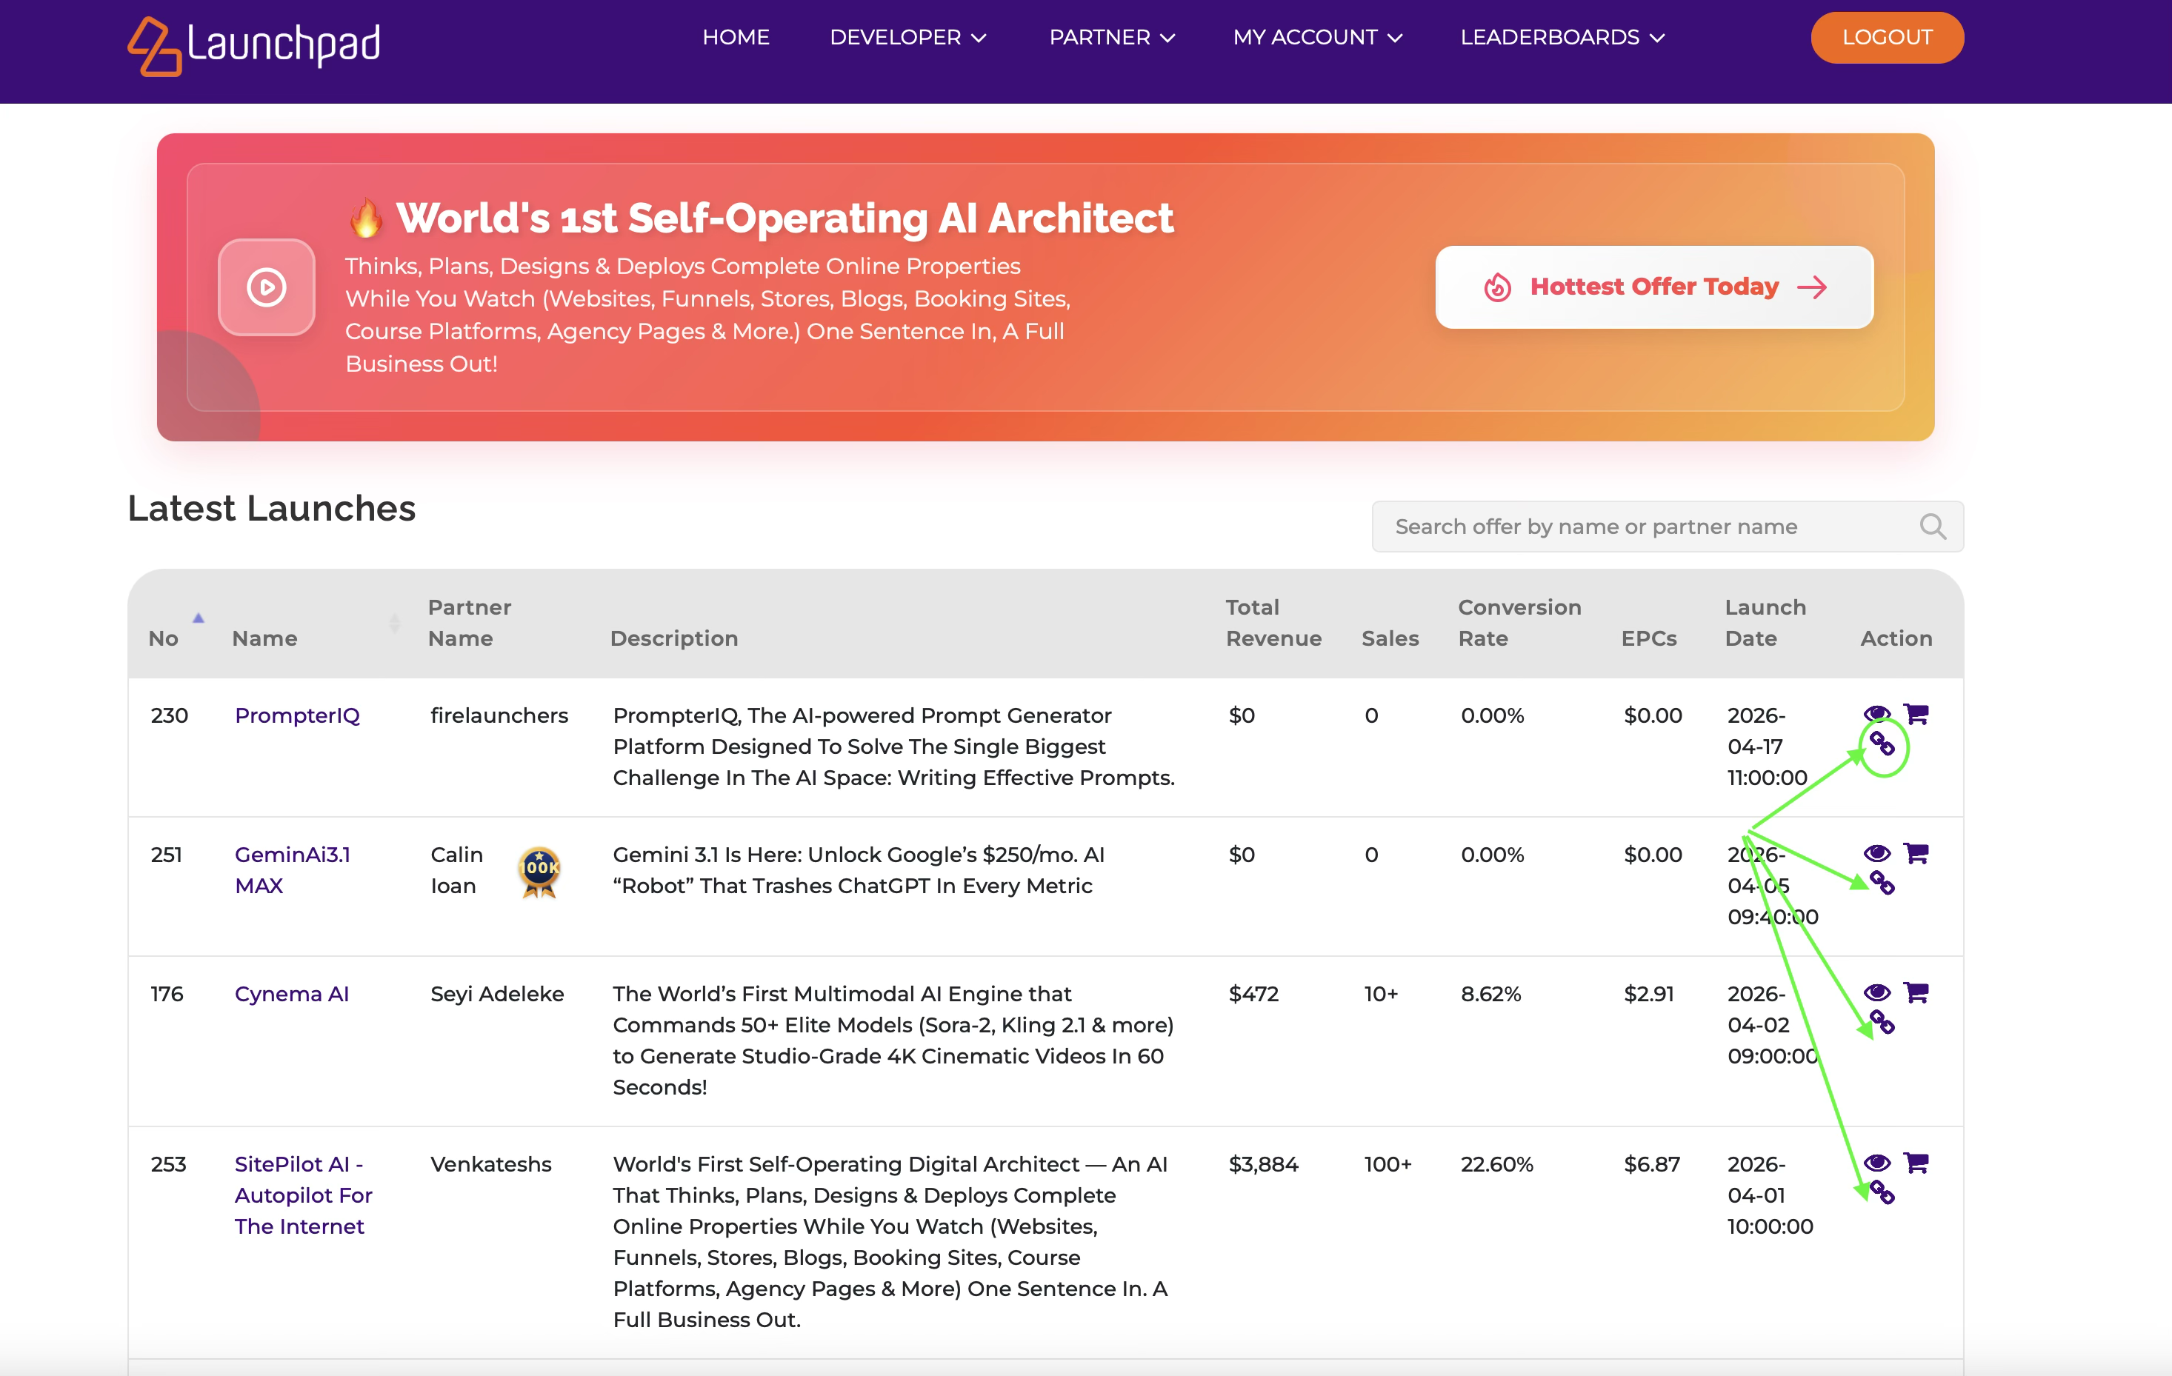
Task: Select the partner name Venkateshs
Action: pos(490,1164)
